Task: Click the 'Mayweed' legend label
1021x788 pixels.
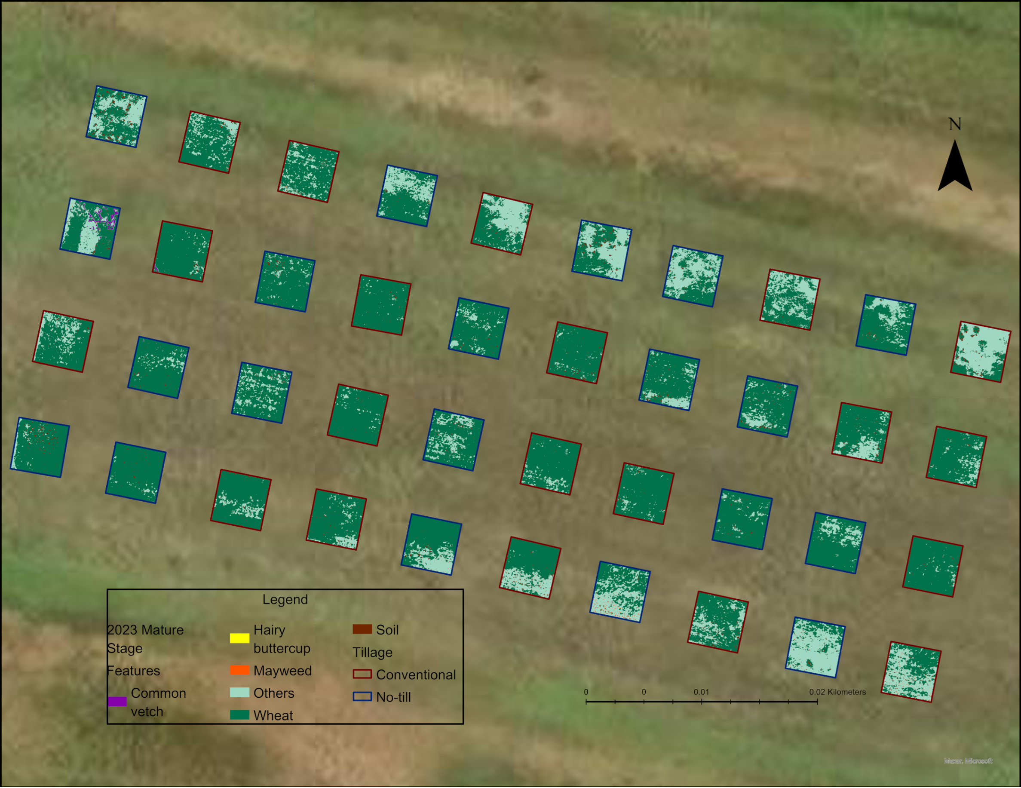Action: tap(282, 671)
